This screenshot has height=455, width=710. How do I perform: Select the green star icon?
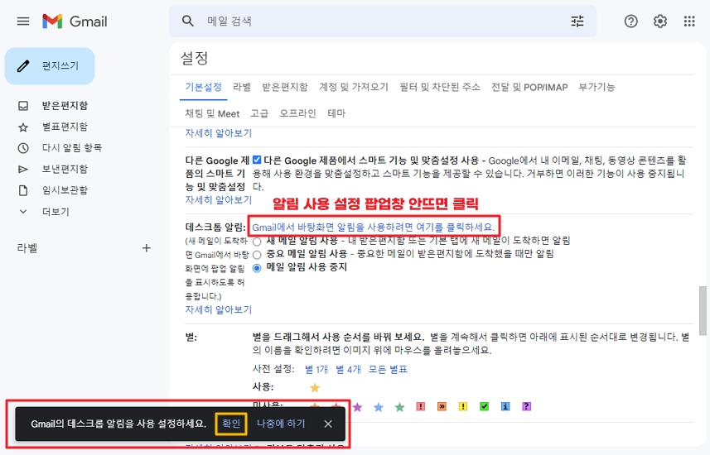coord(399,407)
